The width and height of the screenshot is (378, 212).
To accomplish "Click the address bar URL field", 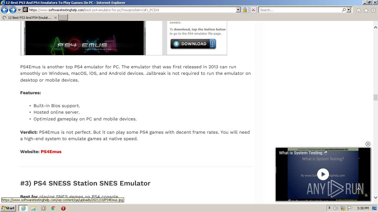I will tap(132, 10).
